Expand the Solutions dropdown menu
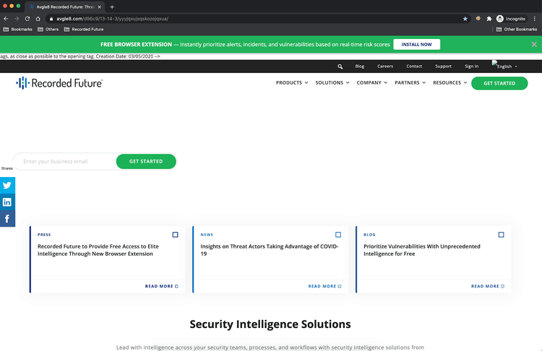The width and height of the screenshot is (542, 351). pos(332,83)
